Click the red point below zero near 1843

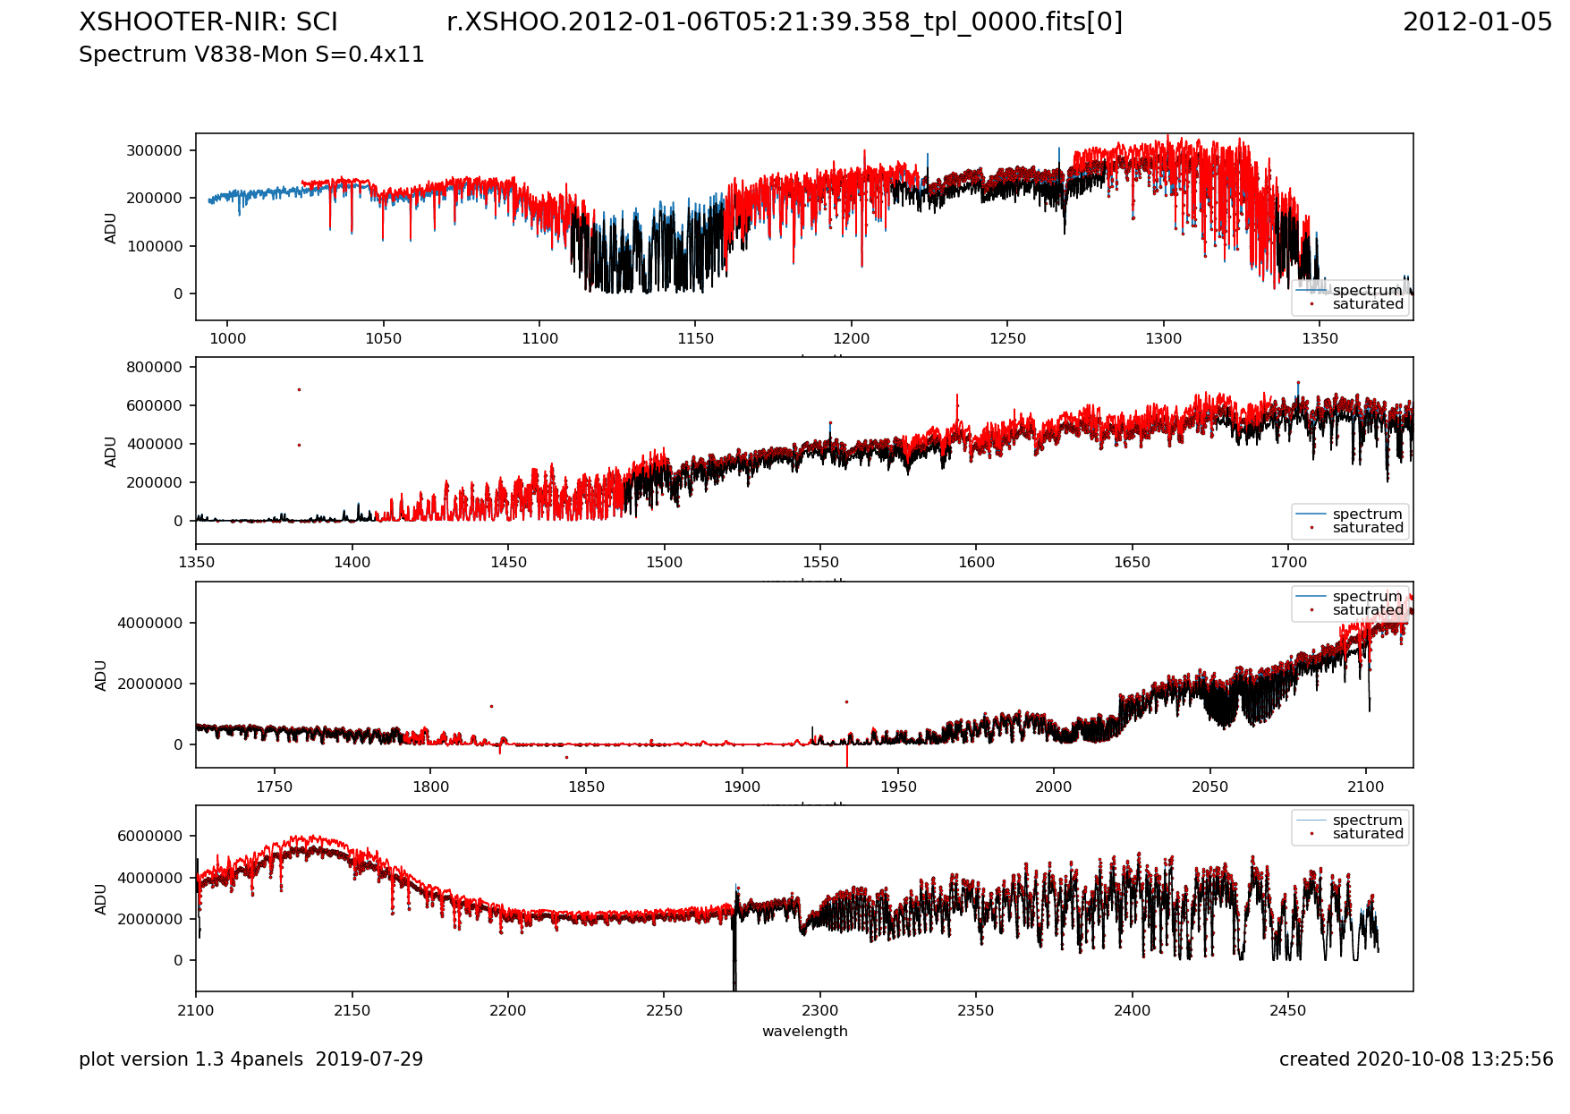[x=566, y=757]
